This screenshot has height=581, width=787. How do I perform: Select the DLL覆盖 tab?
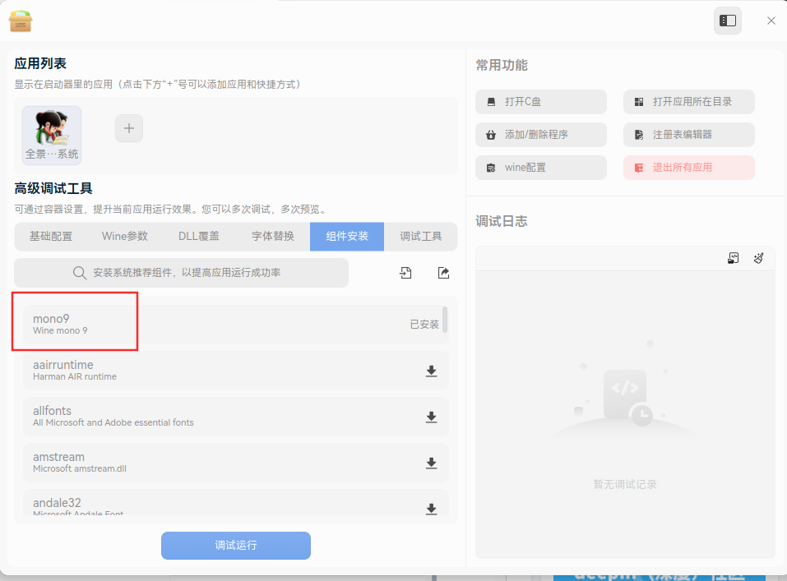click(199, 237)
